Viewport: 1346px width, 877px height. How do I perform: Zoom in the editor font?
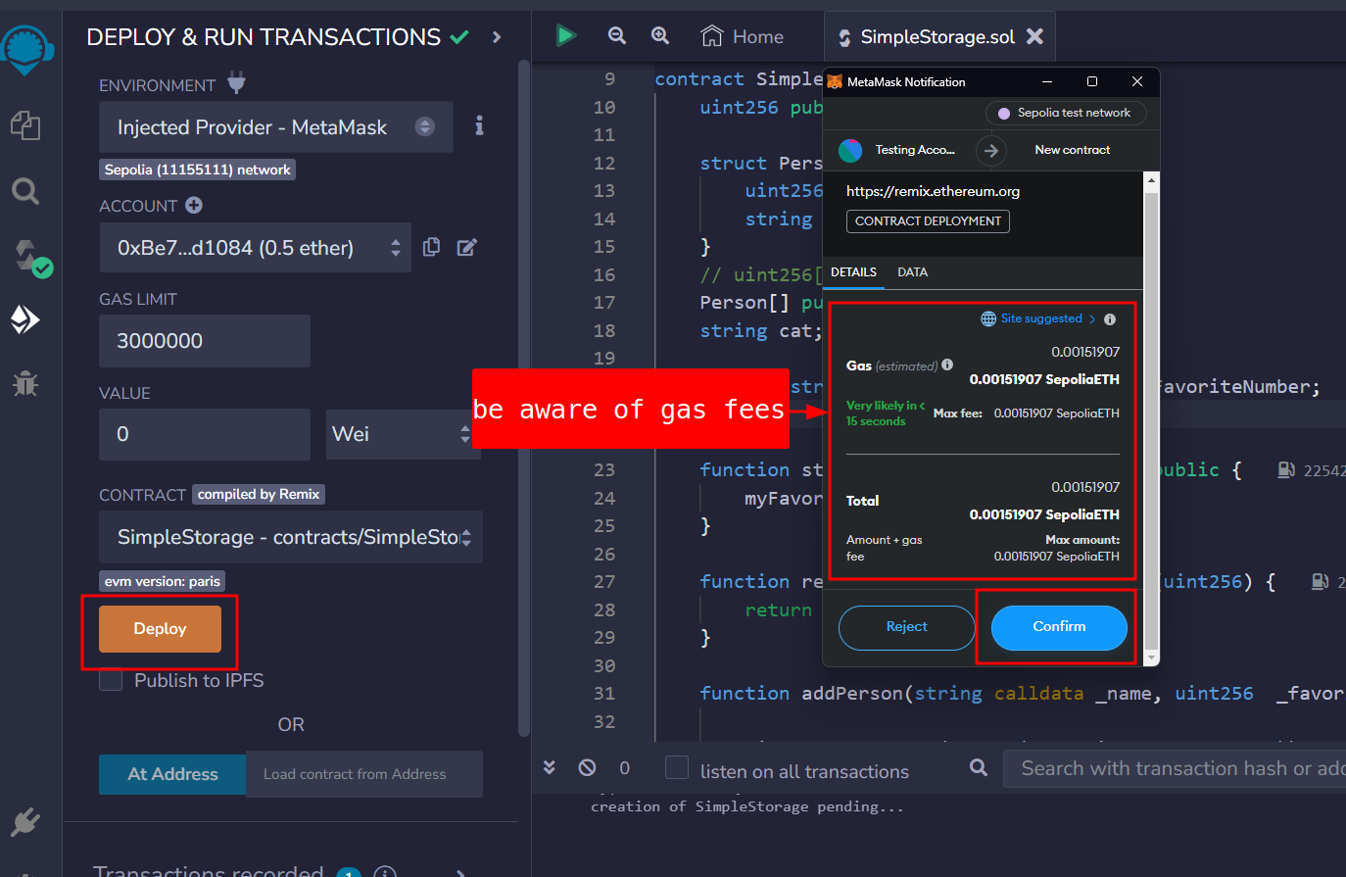[660, 35]
